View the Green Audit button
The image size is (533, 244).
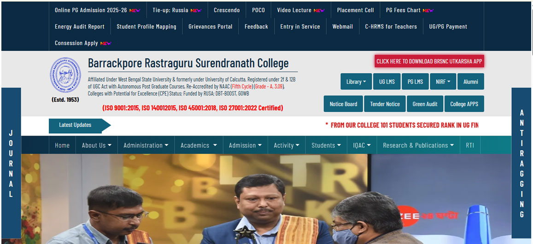pos(425,104)
